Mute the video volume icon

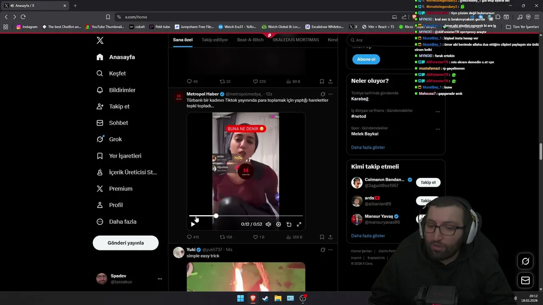[268, 224]
